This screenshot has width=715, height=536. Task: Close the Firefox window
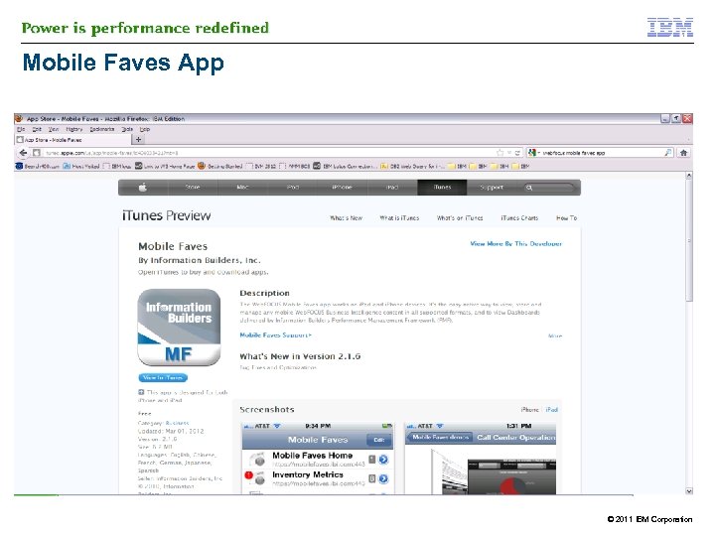[x=687, y=118]
